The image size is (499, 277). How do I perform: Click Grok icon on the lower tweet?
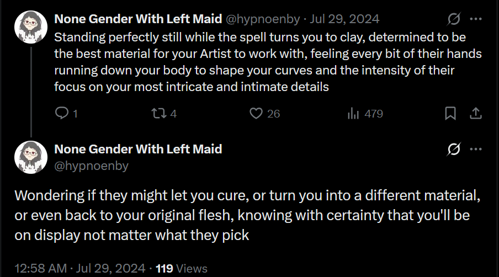[454, 149]
